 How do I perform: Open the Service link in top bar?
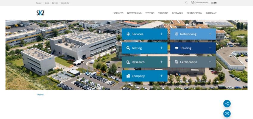[55, 3]
